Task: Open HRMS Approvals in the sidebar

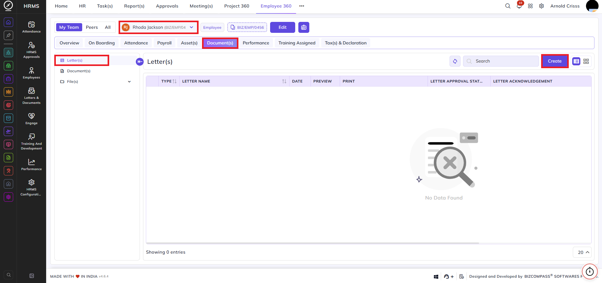Action: coord(31,50)
